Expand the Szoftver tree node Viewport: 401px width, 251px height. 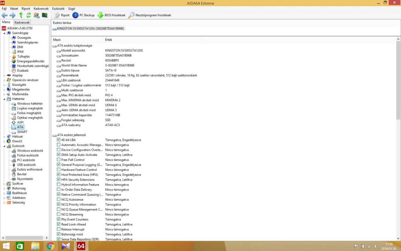tap(4, 184)
